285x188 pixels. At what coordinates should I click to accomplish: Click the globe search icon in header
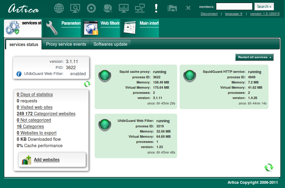coord(108,8)
